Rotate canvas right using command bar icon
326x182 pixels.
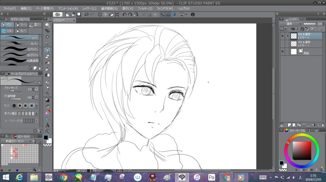[130, 15]
